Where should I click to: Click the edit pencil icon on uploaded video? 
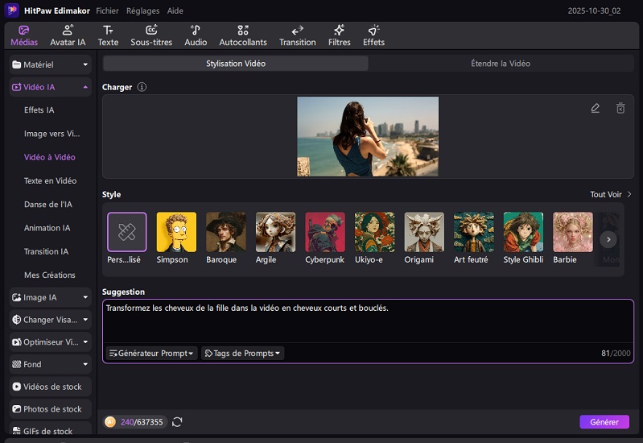tap(595, 108)
